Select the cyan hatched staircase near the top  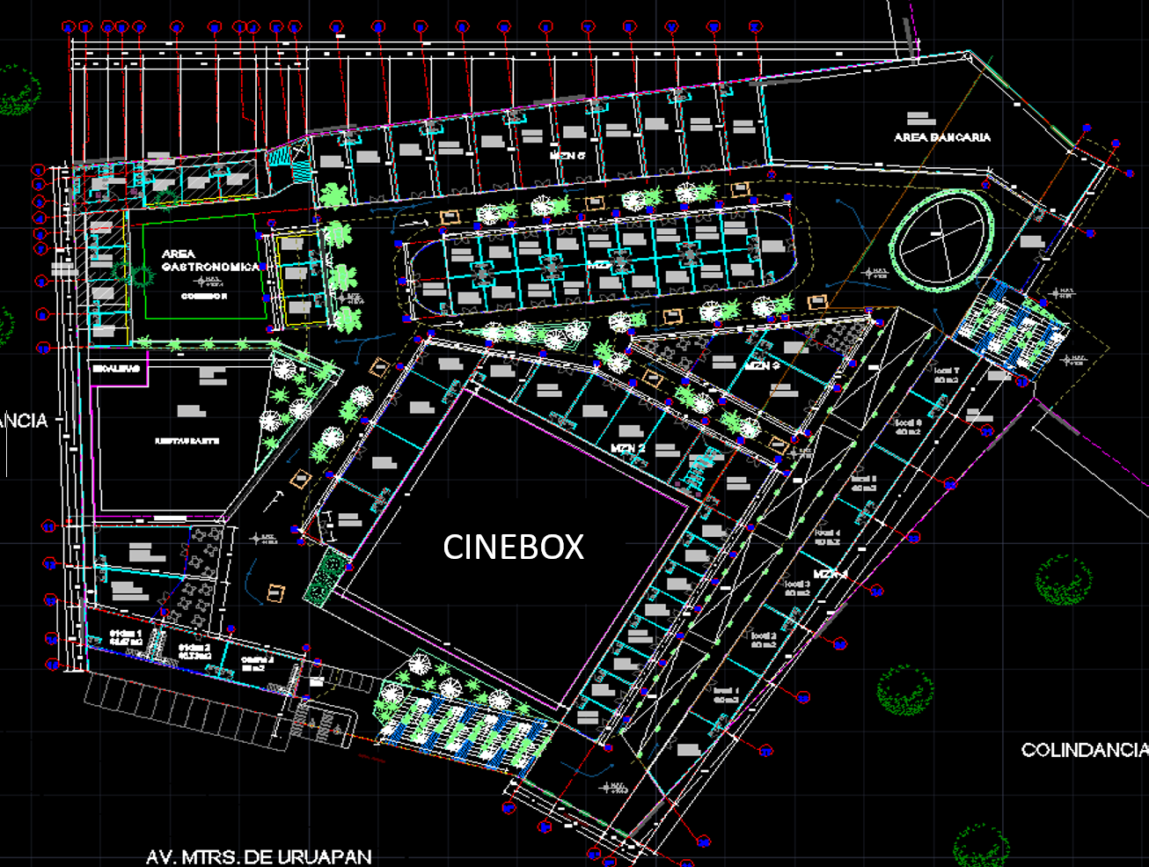click(279, 155)
